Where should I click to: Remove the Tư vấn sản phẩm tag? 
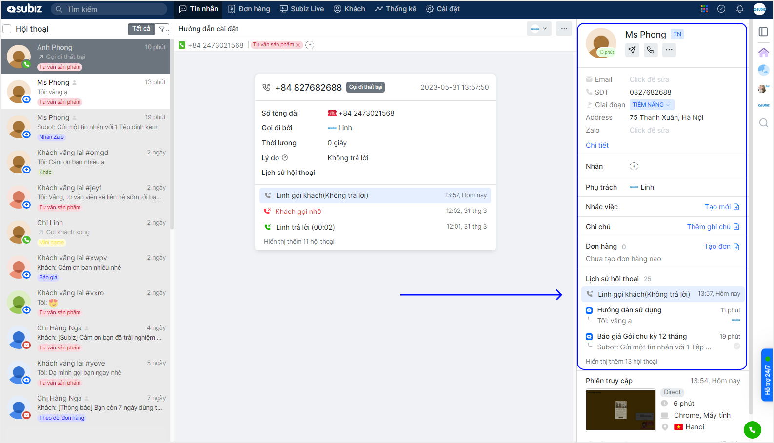tap(298, 45)
